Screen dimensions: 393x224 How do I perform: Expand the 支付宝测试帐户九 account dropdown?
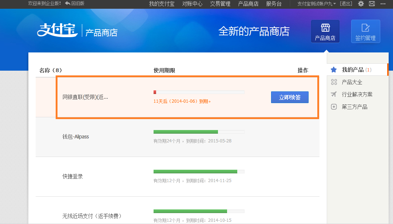click(317, 4)
